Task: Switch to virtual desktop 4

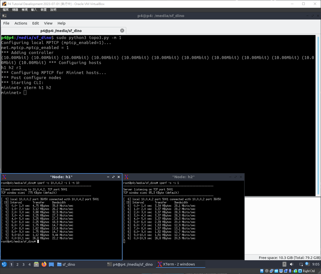Action: click(x=29, y=264)
